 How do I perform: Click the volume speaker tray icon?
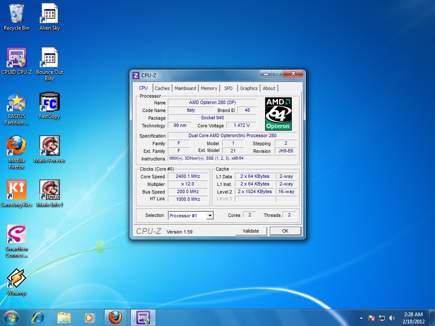coord(392,318)
